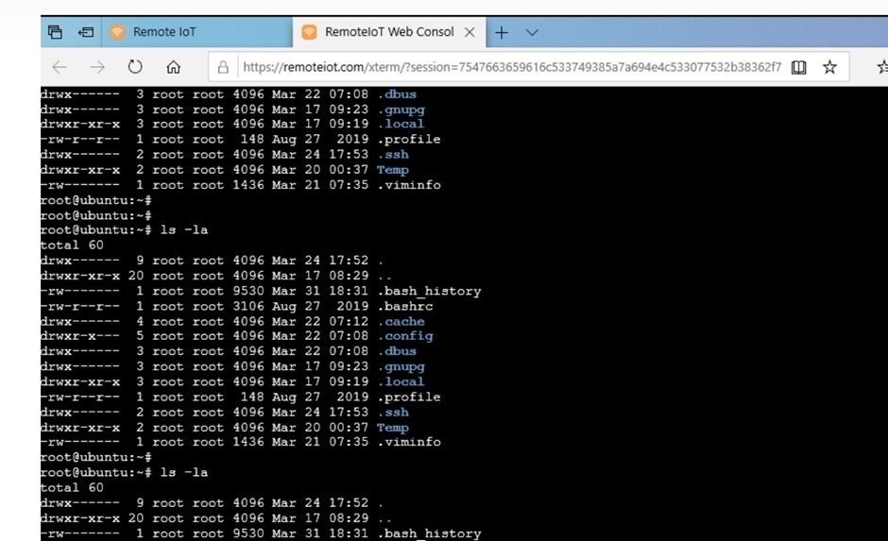Click the '9530' size in the middle listing
This screenshot has width=888, height=541.
248,291
